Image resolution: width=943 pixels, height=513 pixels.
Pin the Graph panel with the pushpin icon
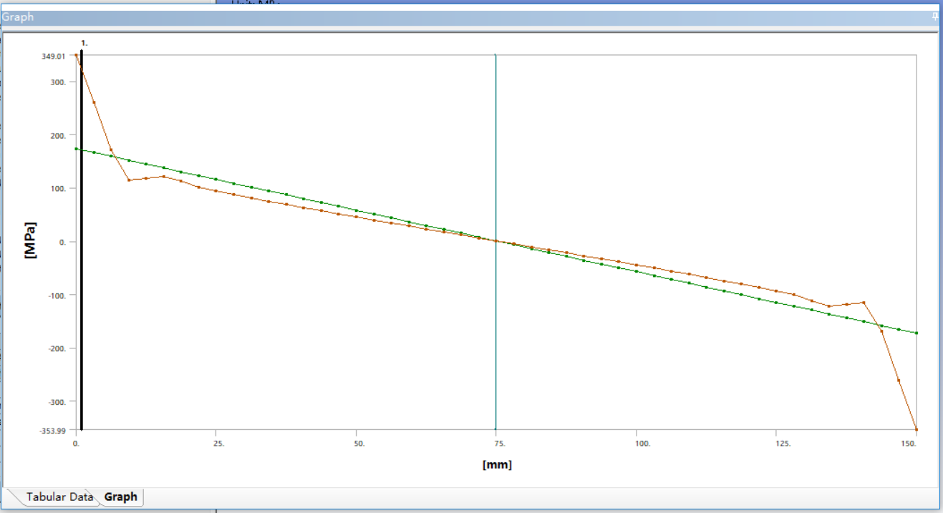click(935, 16)
